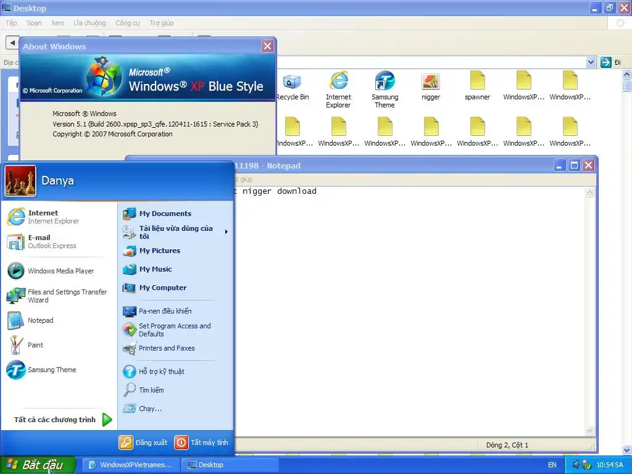This screenshot has width=632, height=474.
Task: Click the EN language indicator on the taskbar
Action: click(552, 465)
